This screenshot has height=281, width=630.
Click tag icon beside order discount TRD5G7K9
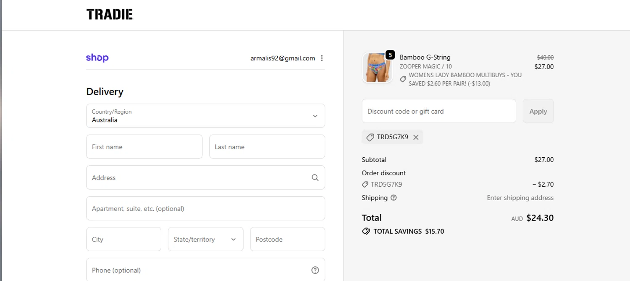click(x=365, y=184)
